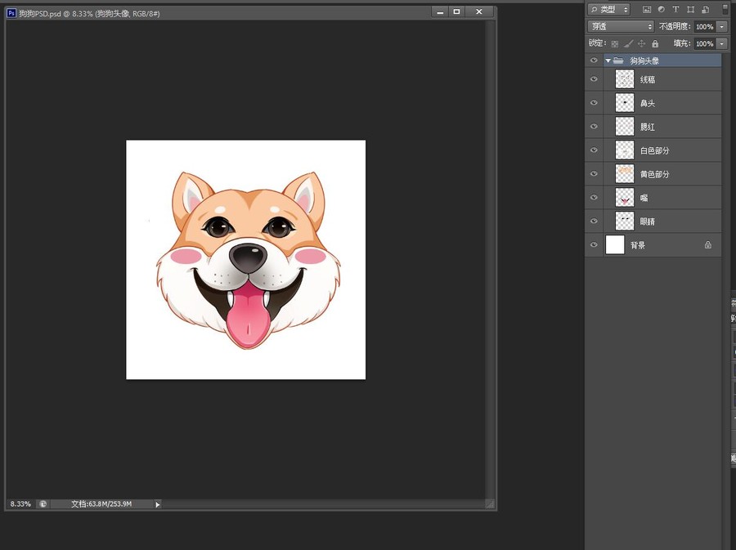Click the 填充 fill value field

705,43
